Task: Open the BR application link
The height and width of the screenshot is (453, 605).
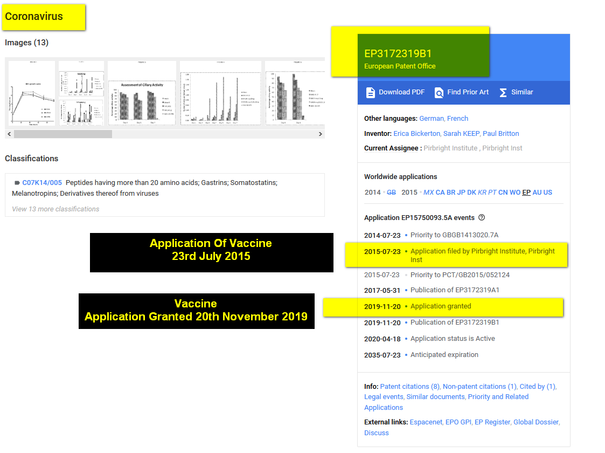Action: pyautogui.click(x=451, y=193)
